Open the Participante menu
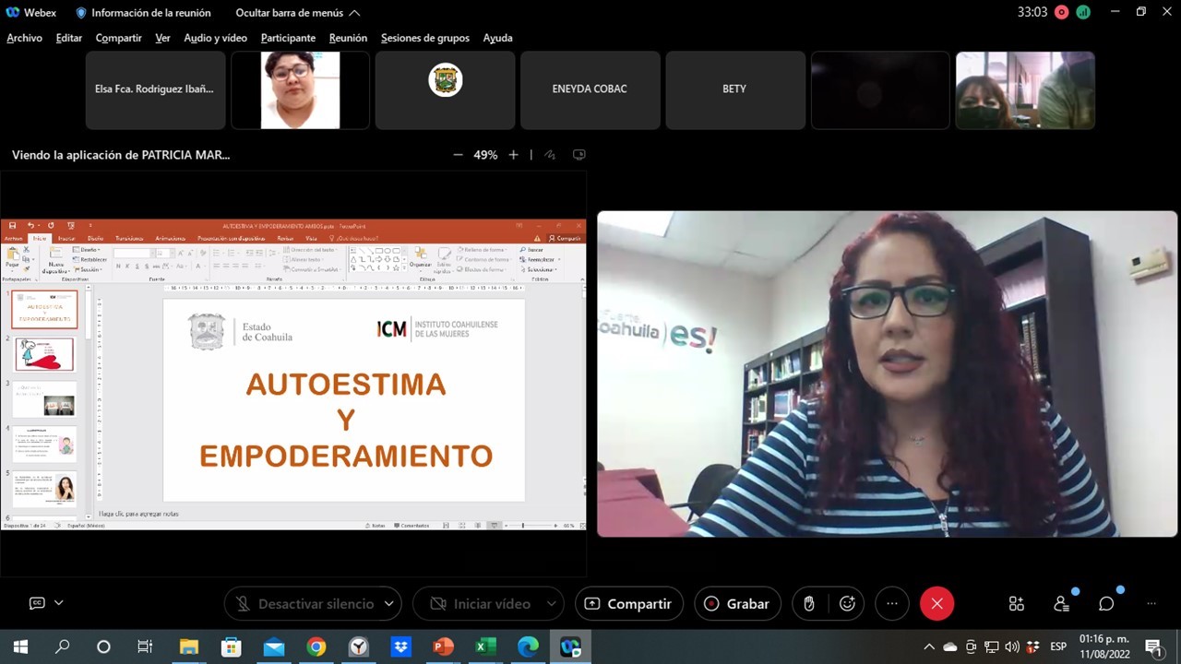 coord(288,38)
